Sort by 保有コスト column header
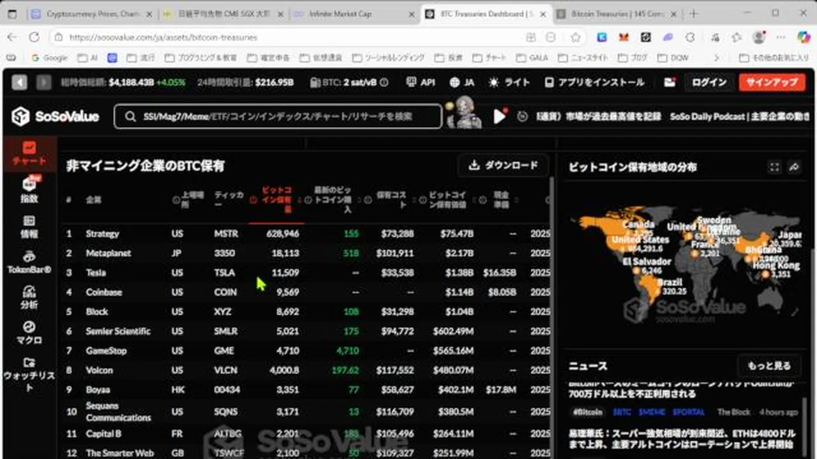817x459 pixels. pos(392,200)
